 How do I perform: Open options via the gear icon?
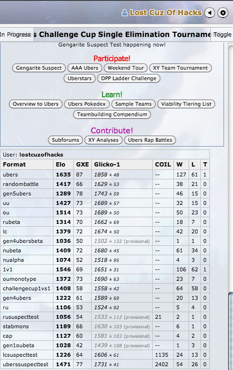[x=223, y=12]
